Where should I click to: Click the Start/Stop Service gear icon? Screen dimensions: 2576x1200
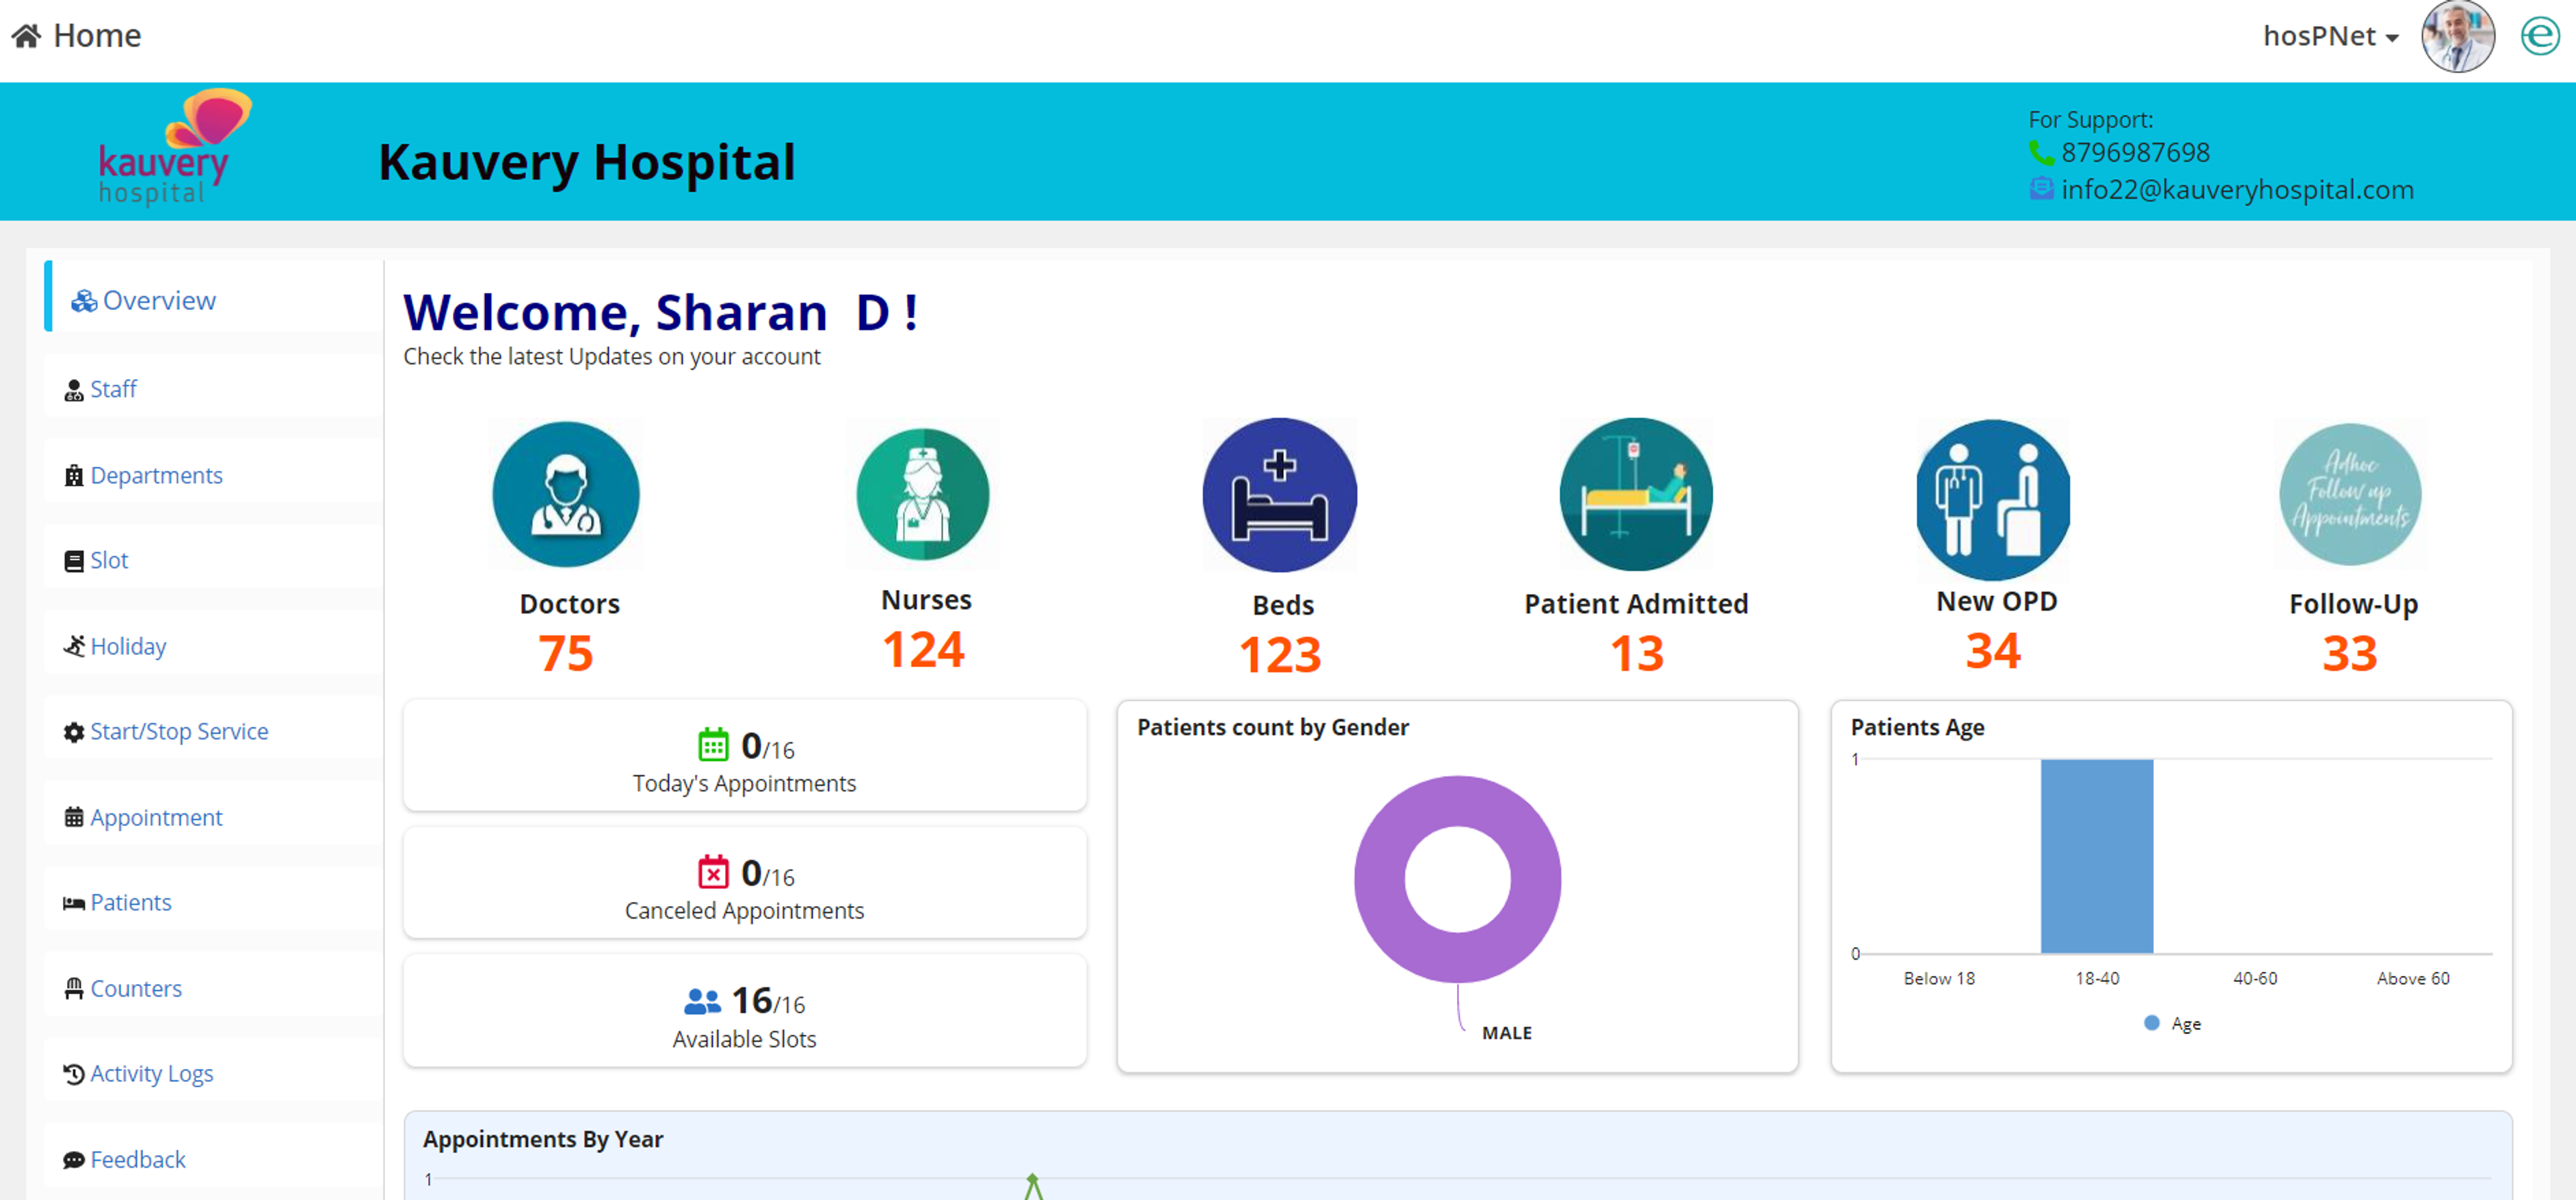(x=74, y=733)
